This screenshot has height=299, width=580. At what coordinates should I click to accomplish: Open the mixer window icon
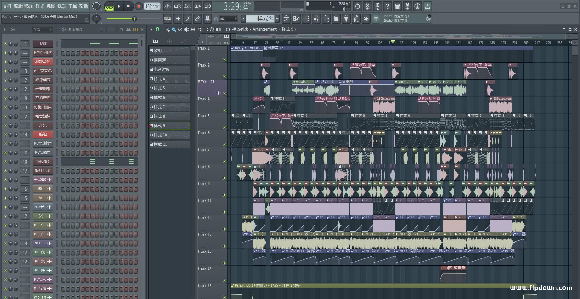point(316,19)
